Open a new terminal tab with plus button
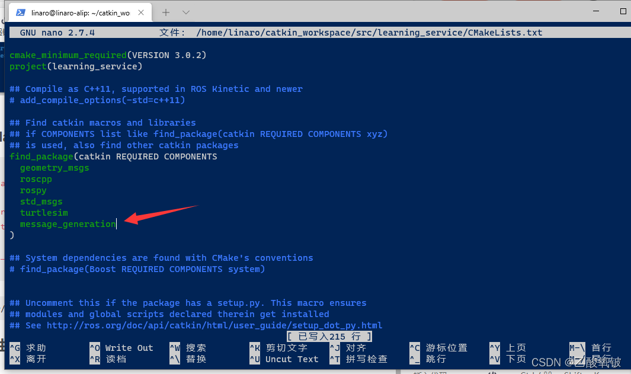Image resolution: width=631 pixels, height=374 pixels. (x=166, y=12)
